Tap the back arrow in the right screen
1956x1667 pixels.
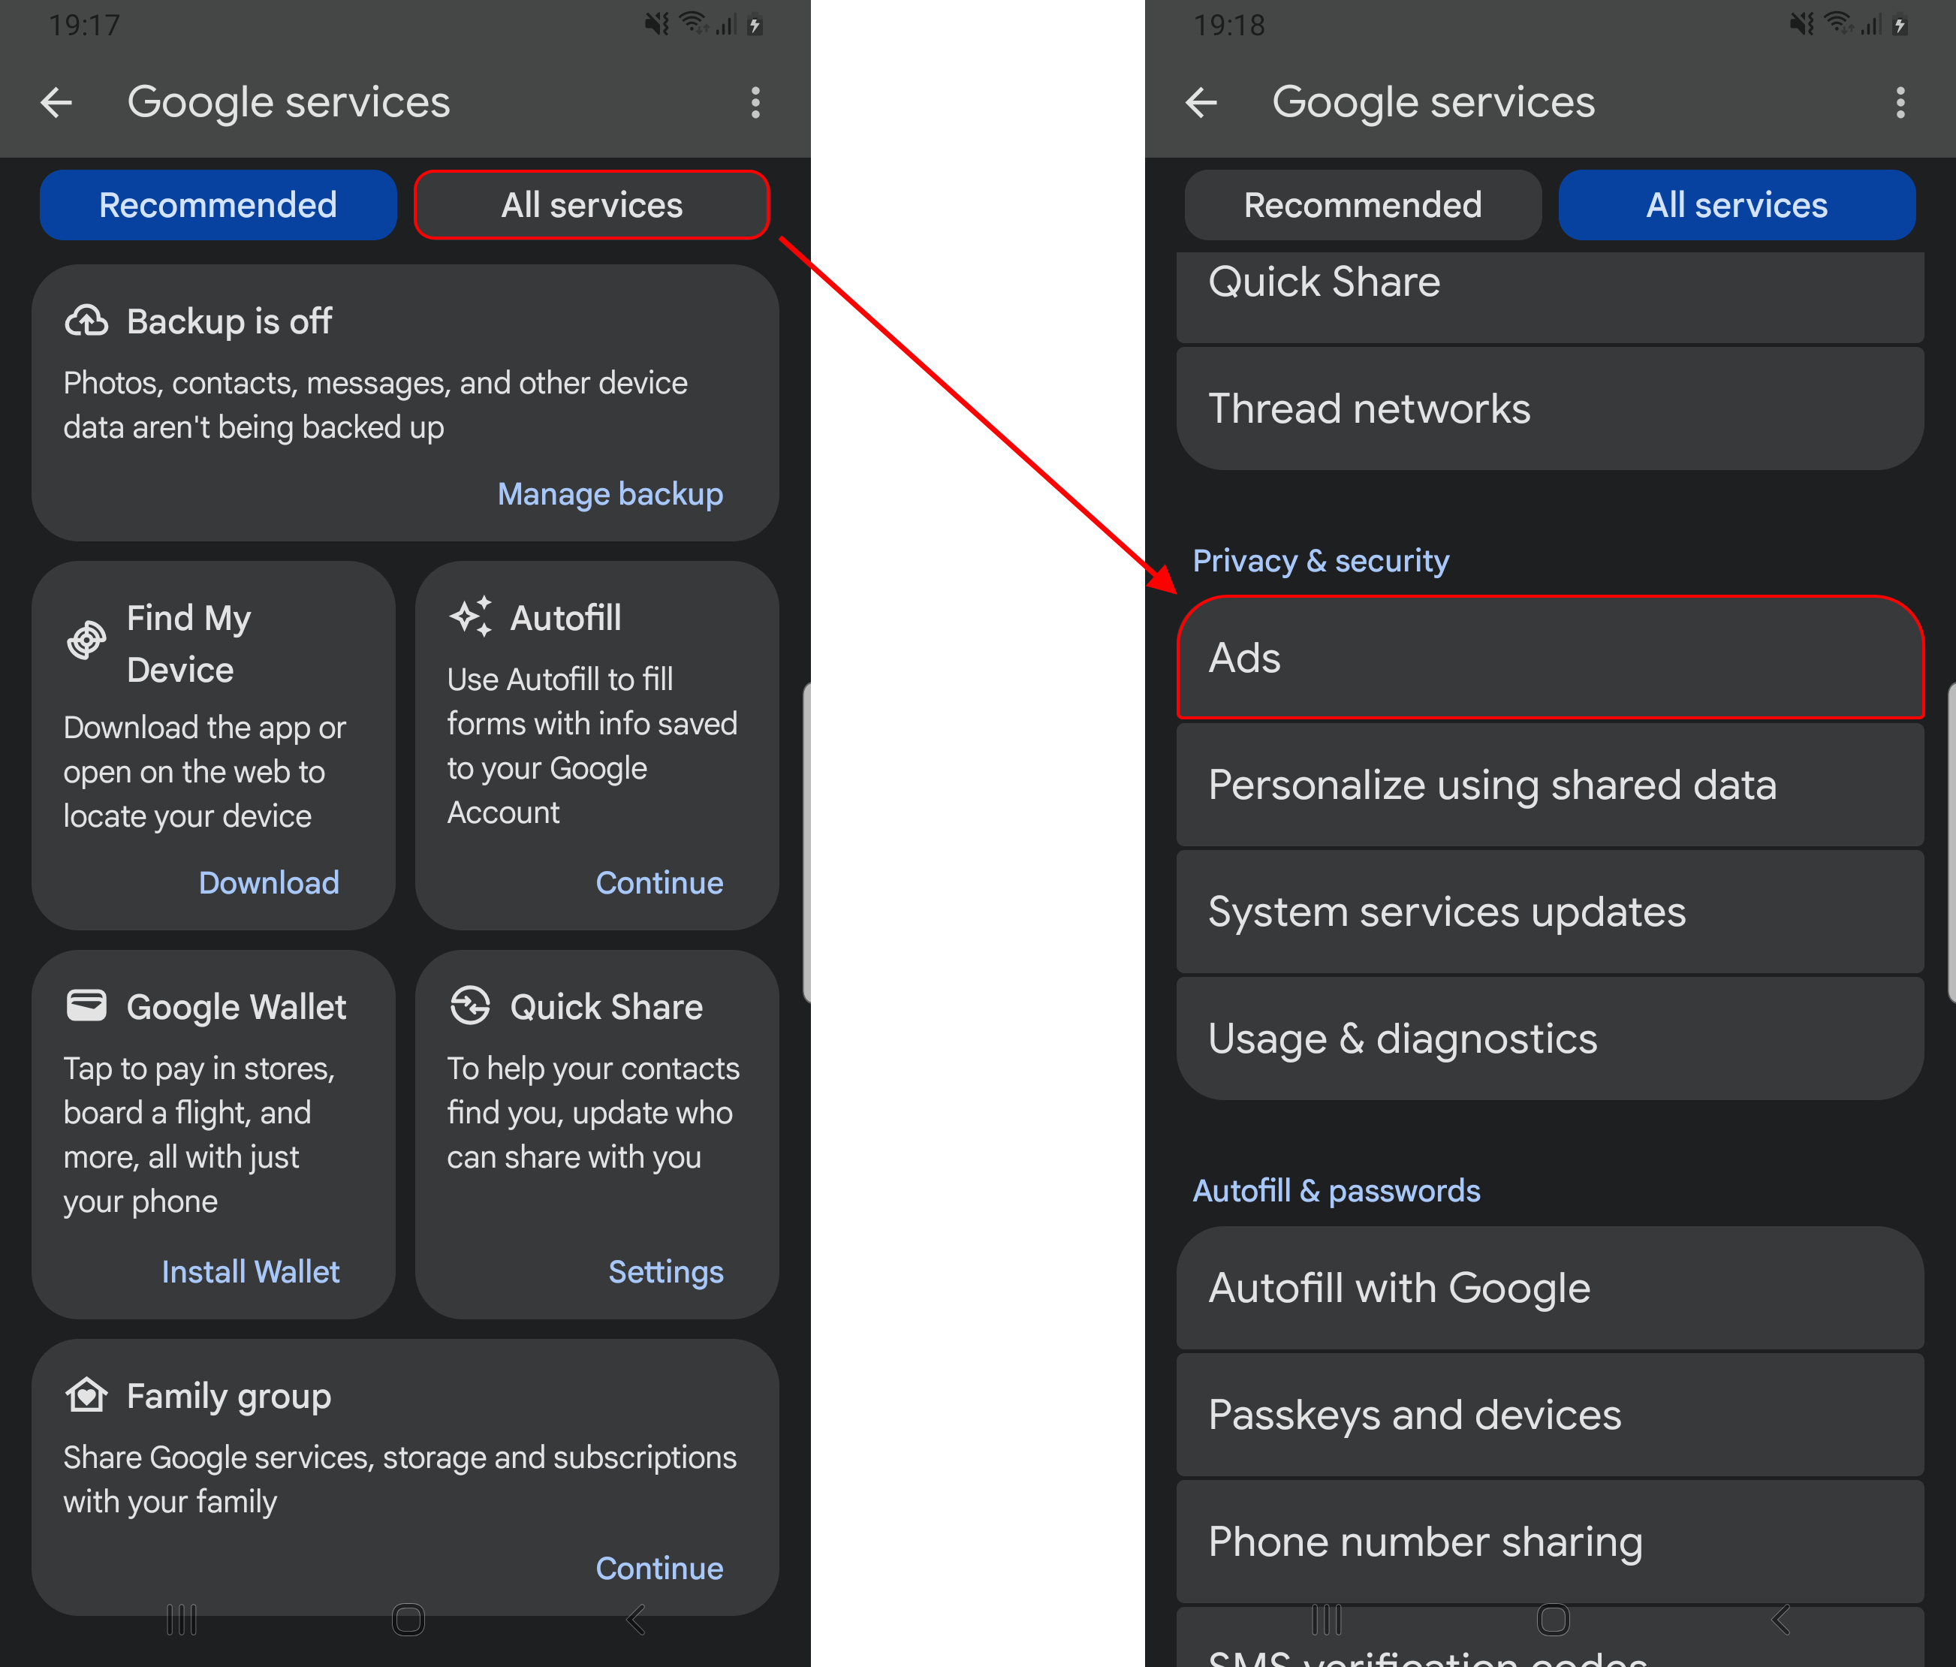[x=1201, y=102]
